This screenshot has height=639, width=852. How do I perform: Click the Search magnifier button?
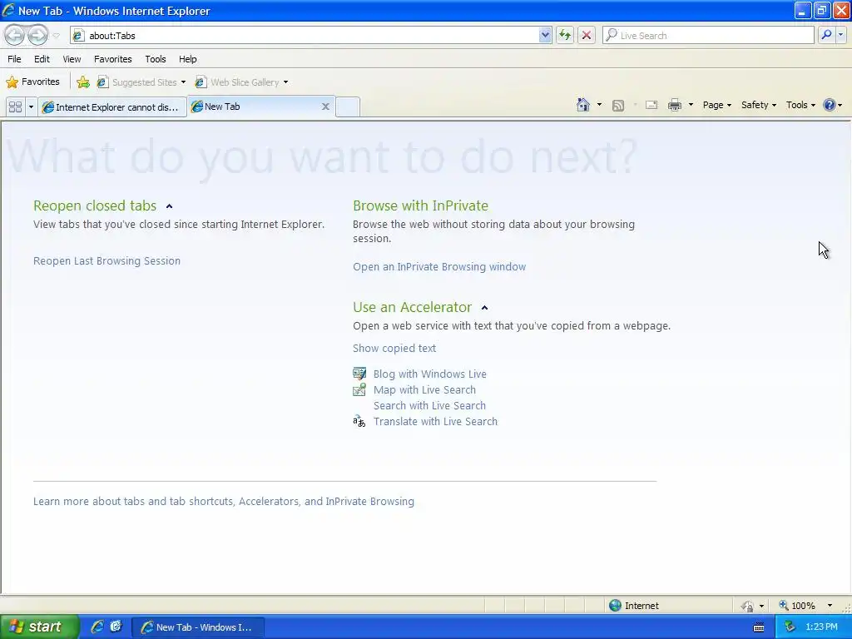tap(826, 35)
